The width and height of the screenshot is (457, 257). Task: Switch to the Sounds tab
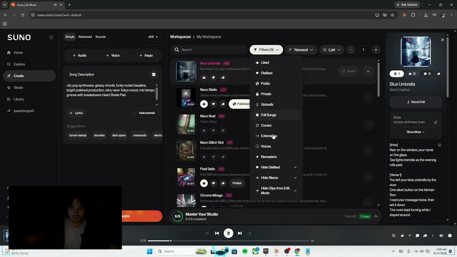[100, 37]
